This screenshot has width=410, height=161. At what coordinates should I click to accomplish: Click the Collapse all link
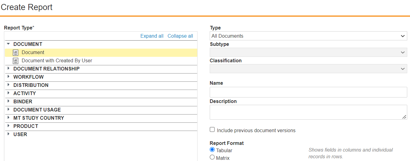(180, 36)
